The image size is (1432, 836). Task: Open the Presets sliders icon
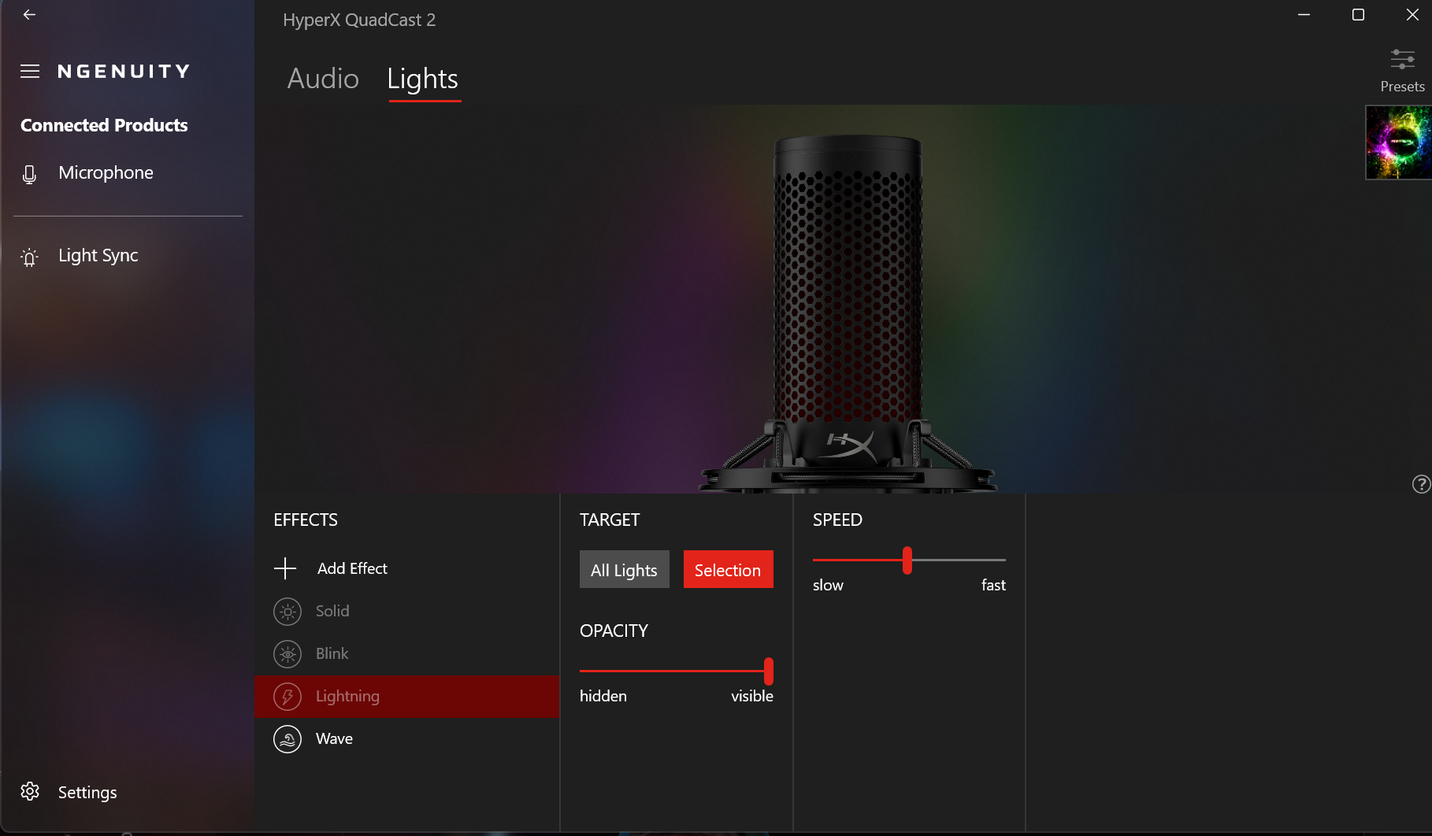pos(1402,59)
